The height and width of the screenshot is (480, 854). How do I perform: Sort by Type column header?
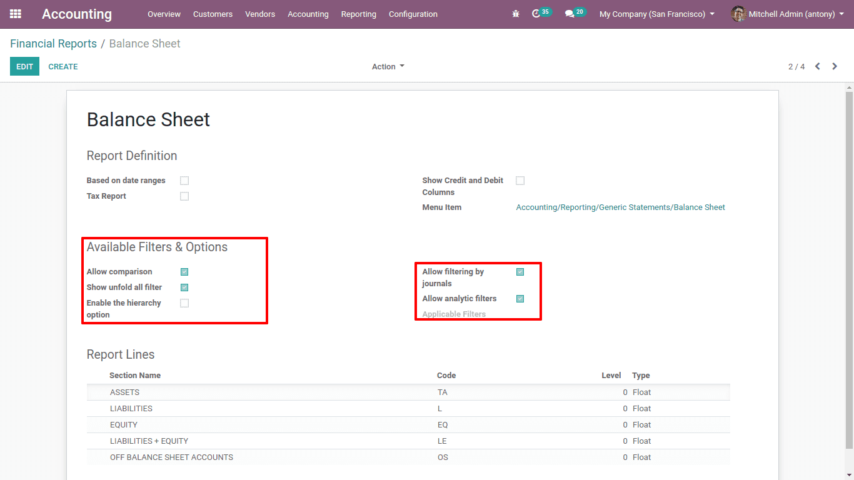641,376
